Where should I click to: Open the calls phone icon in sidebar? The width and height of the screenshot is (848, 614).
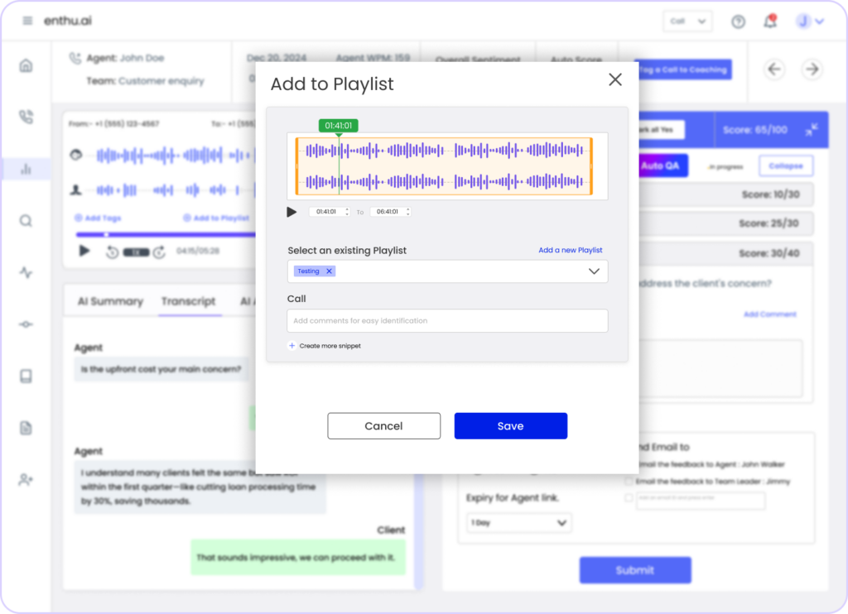[x=26, y=117]
